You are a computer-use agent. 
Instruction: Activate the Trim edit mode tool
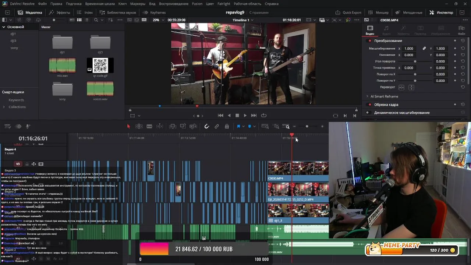coord(139,126)
